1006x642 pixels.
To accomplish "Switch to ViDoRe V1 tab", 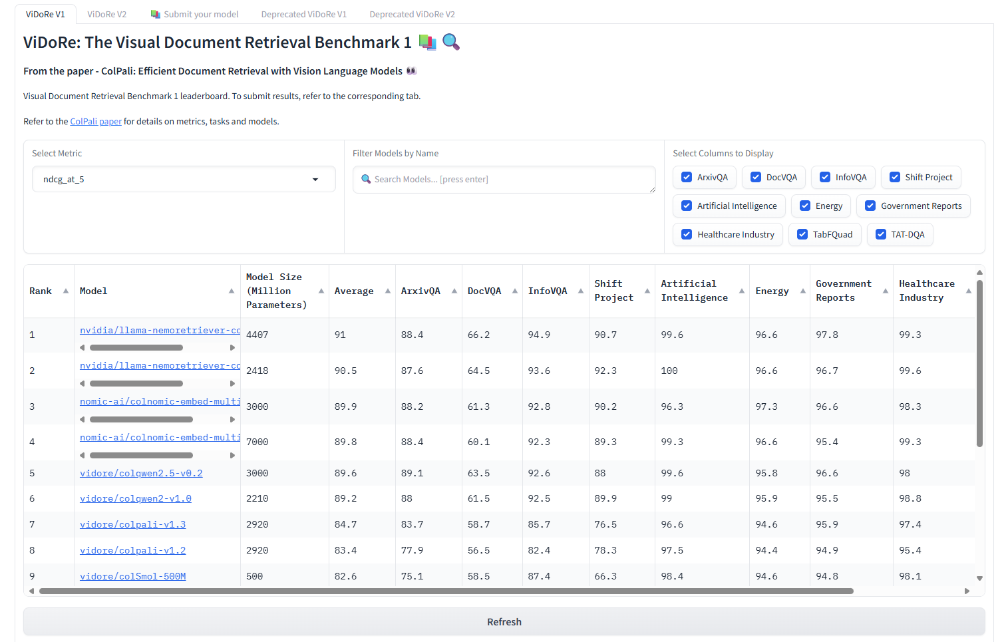I will 45,14.
